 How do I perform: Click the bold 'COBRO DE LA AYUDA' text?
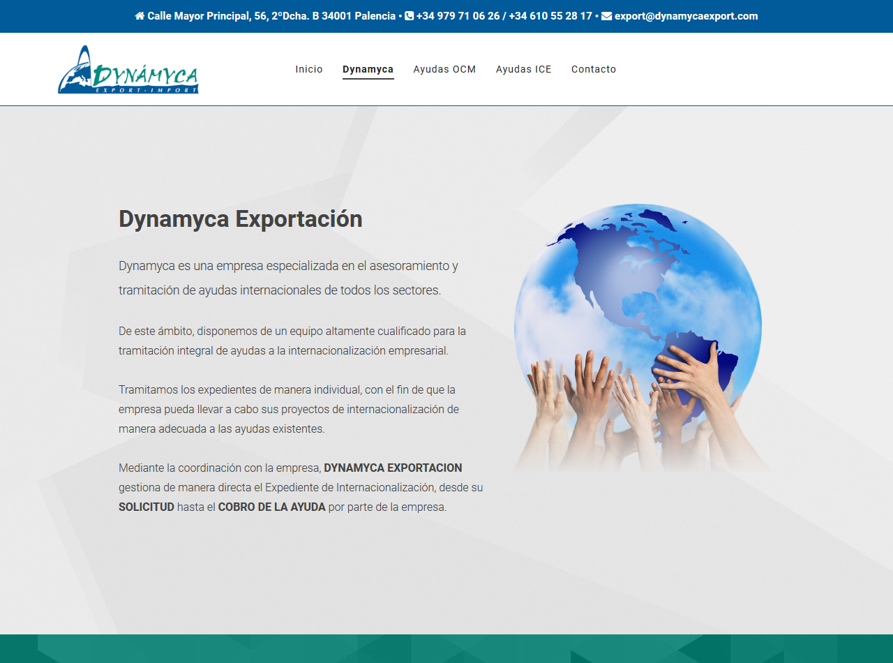272,507
